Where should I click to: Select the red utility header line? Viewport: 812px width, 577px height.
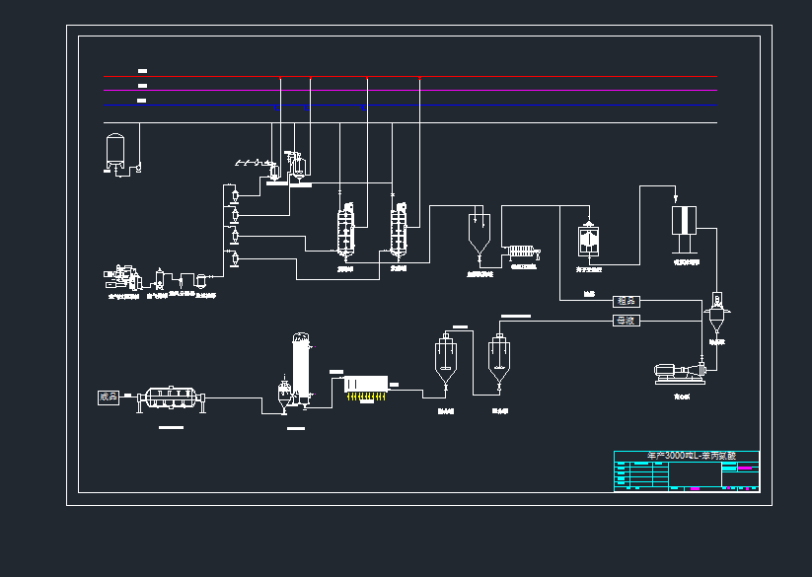pos(410,77)
